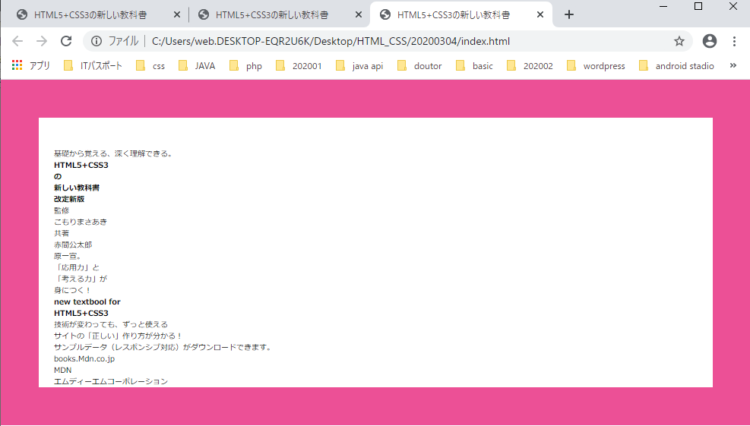This screenshot has width=750, height=426.
Task: Open the JAVA bookmark folder
Action: pos(197,65)
